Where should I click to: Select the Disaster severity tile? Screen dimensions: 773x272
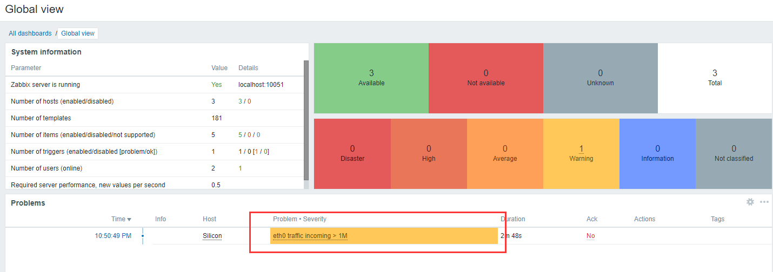coord(352,153)
